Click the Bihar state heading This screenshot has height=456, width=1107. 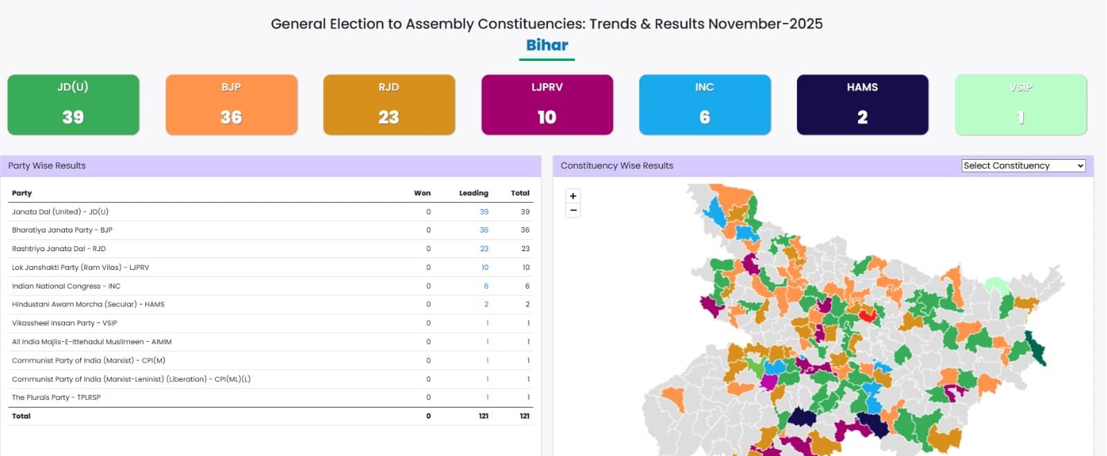click(547, 45)
